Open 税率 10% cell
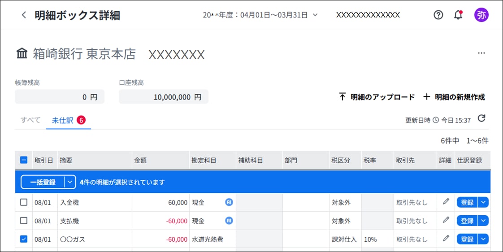Screen dimensions: 503x252 pyautogui.click(x=377, y=239)
